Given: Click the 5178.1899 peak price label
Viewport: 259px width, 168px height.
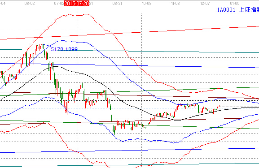Looking at the screenshot, I should click(64, 49).
